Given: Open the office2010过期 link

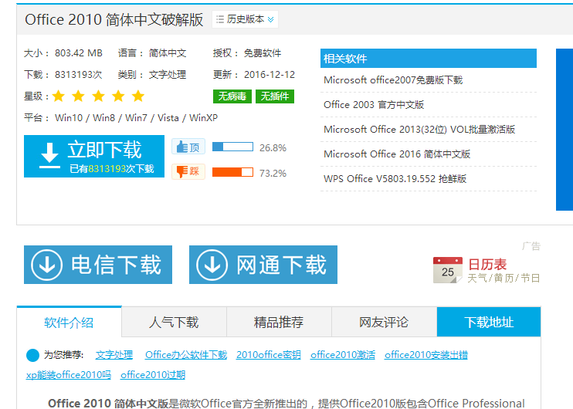Looking at the screenshot, I should coord(153,375).
